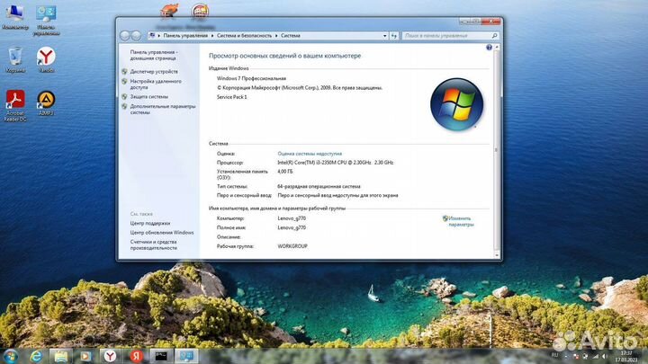Open the clock showing 17:37
Viewport: 648px width, 364px height.
[626, 357]
